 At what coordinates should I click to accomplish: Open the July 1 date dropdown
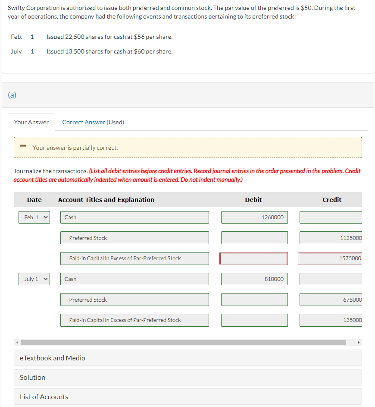(x=34, y=279)
